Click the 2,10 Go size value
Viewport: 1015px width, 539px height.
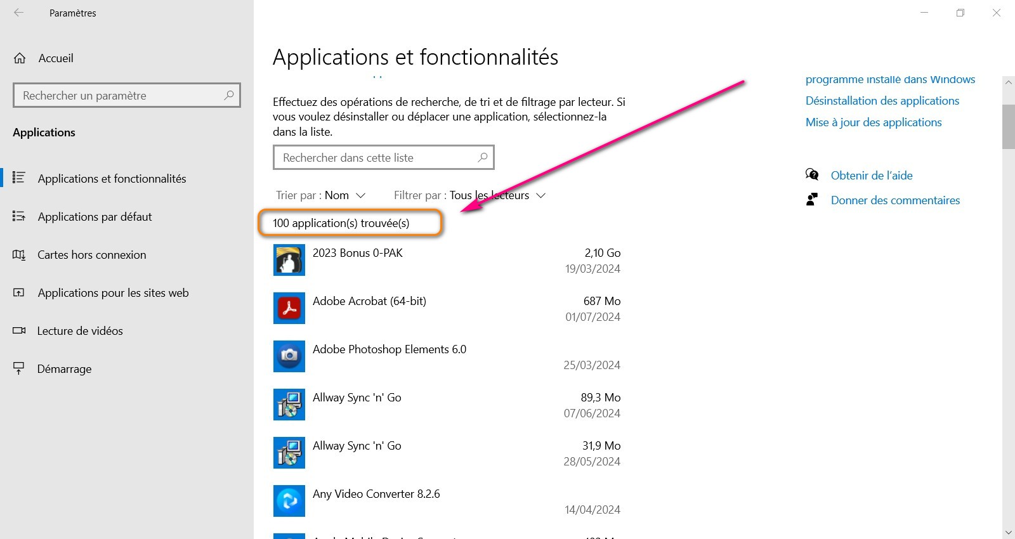click(603, 253)
